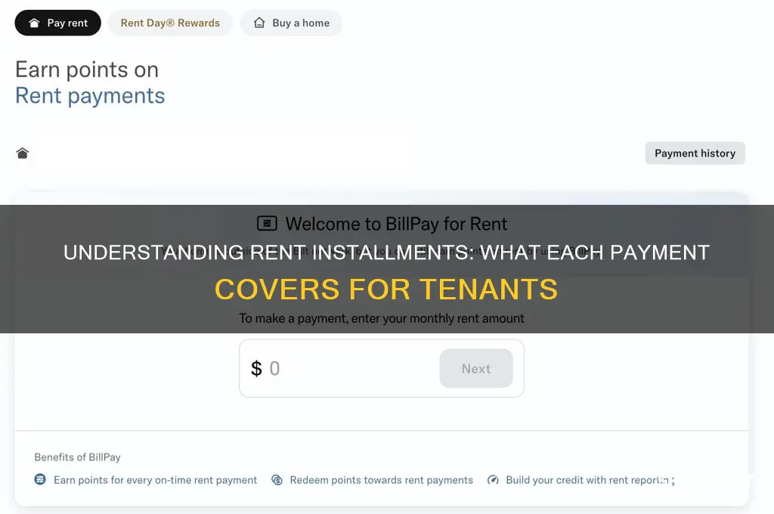Click 'Redeem points towards rent payments' text
Image resolution: width=774 pixels, height=514 pixels.
[x=381, y=480]
